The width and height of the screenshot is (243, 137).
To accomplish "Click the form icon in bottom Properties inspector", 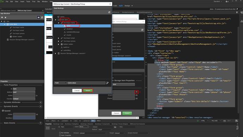I will pyautogui.click(x=48, y=128).
